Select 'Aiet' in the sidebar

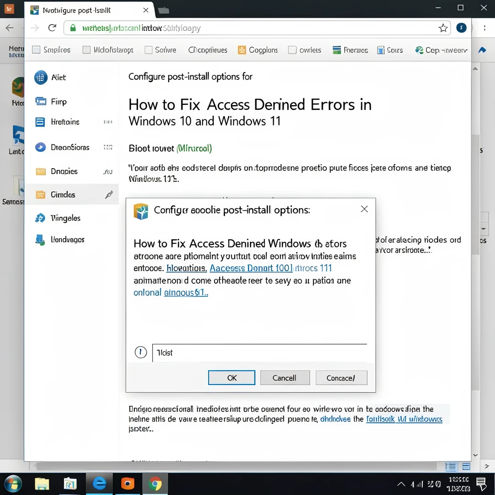click(72, 77)
